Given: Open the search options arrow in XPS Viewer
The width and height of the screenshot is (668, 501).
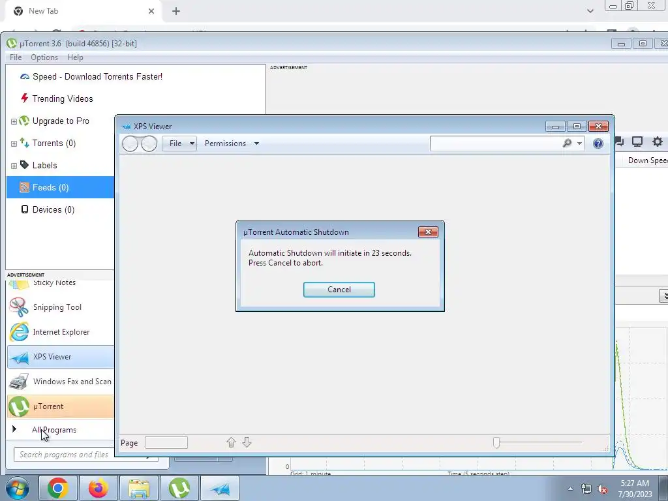Looking at the screenshot, I should point(579,144).
